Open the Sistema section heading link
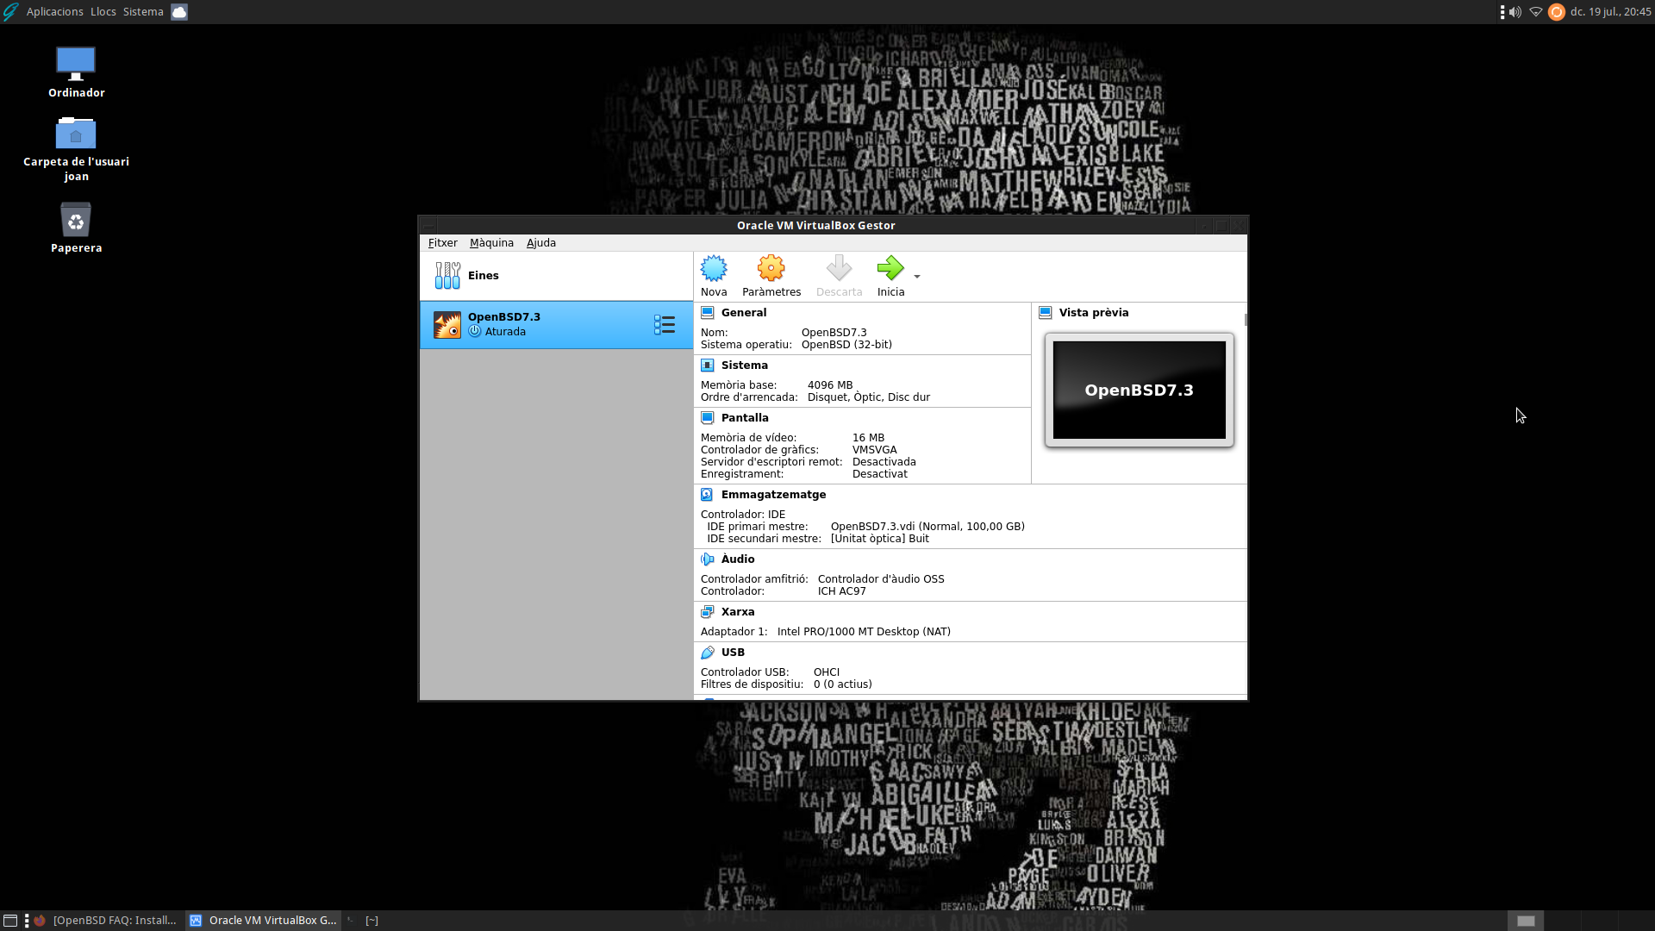Image resolution: width=1655 pixels, height=931 pixels. click(745, 366)
